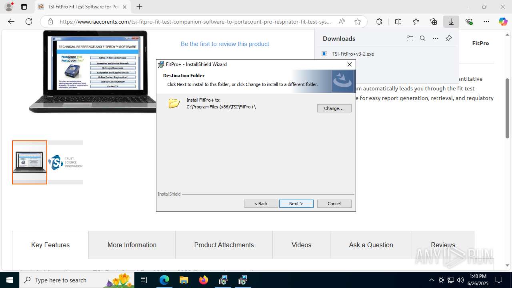The image size is (512, 288).
Task: Open TSI-FitPro+v3-2.exe download entry
Action: coord(353,54)
